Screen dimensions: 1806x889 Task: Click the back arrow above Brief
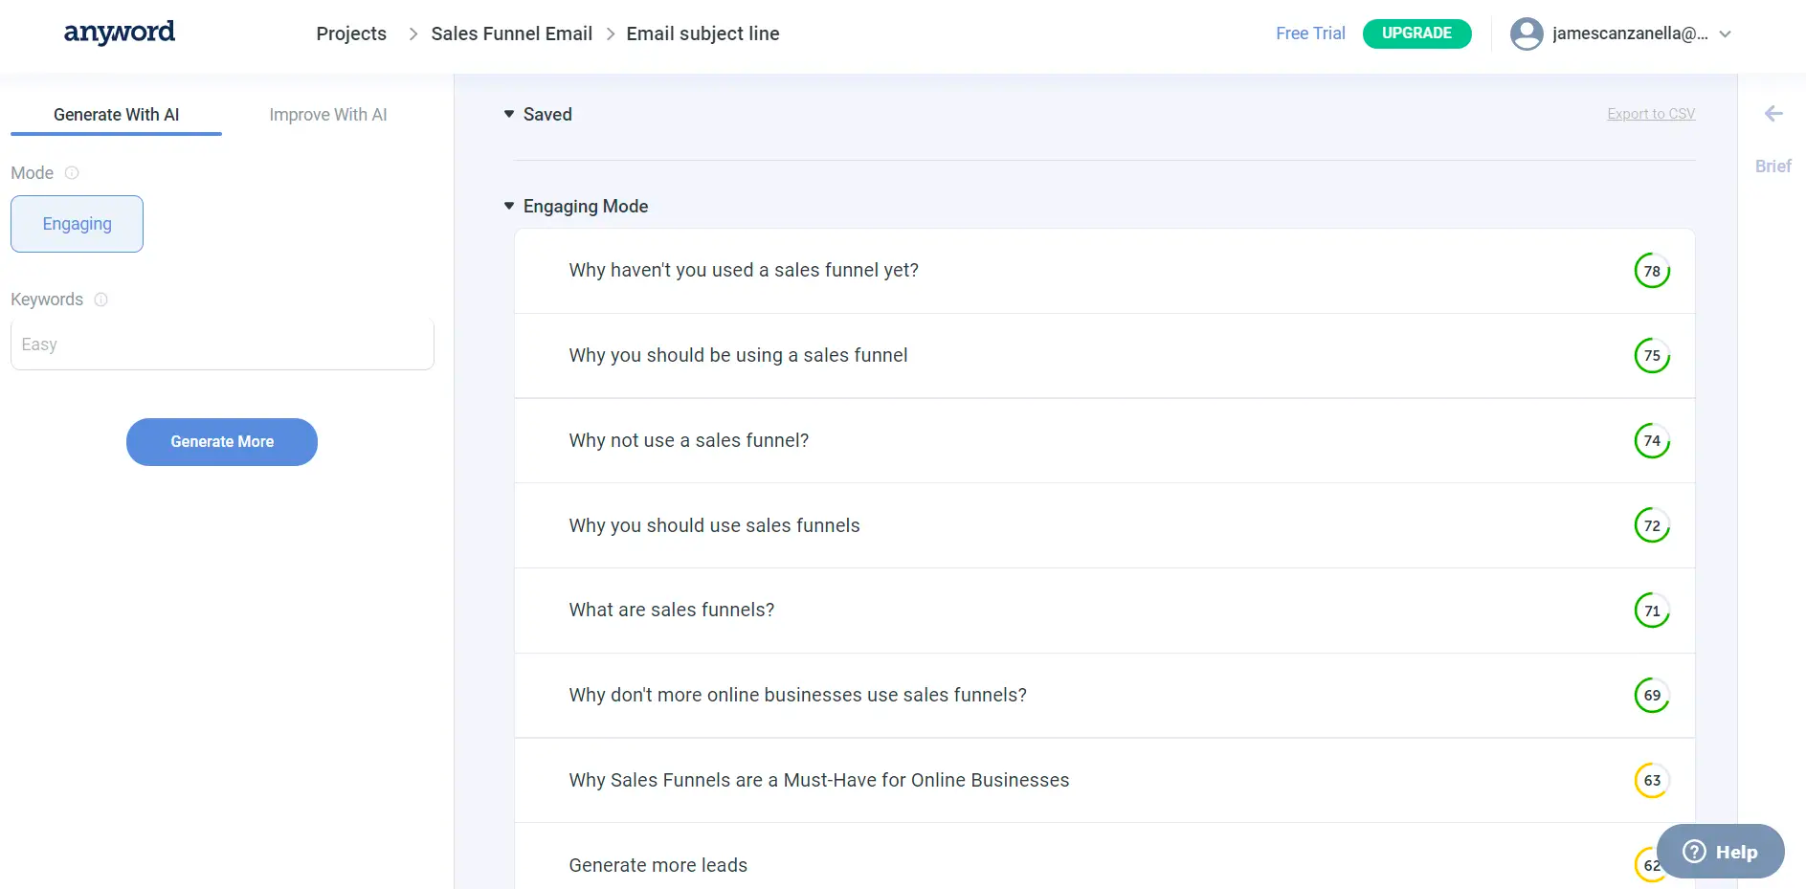1773,114
